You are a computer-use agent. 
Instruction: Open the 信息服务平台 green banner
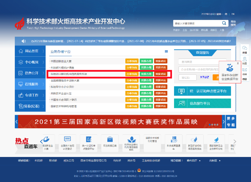202,103
